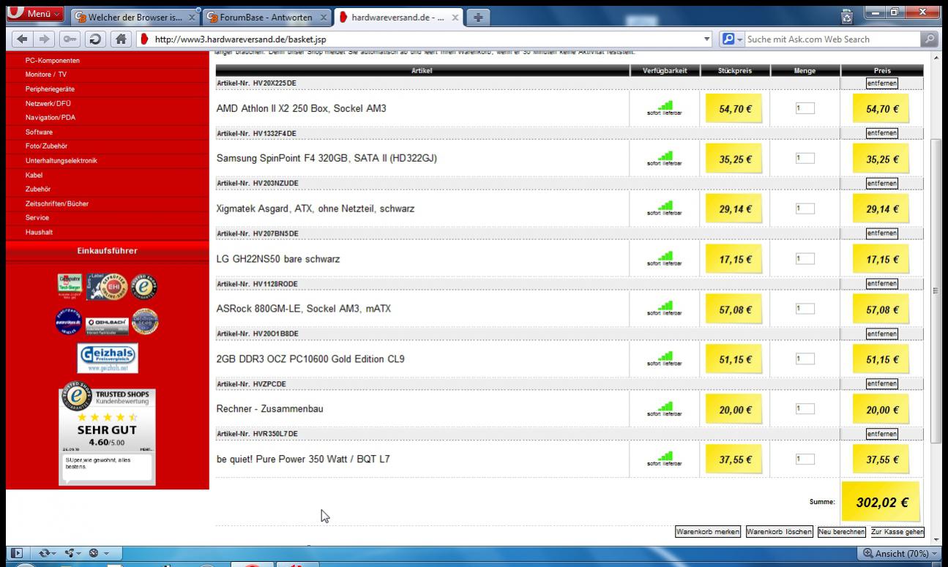Open Navigation/PDA category

click(x=50, y=118)
